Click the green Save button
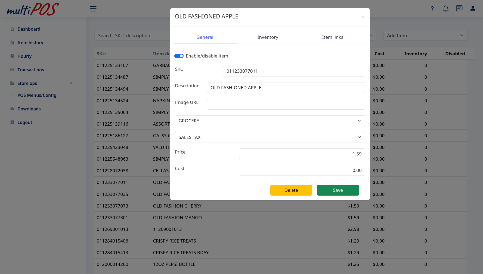483x274 pixels. coord(338,190)
